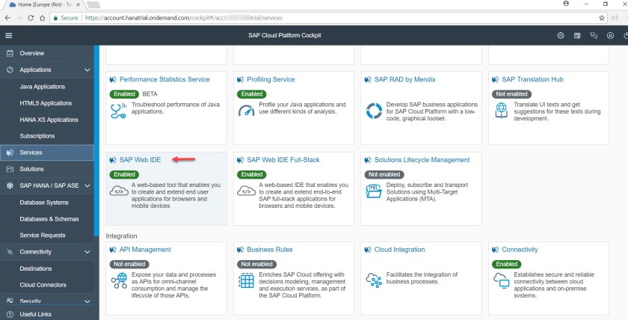Collapse the Connectivity sidebar section
The image size is (628, 320).
[87, 252]
